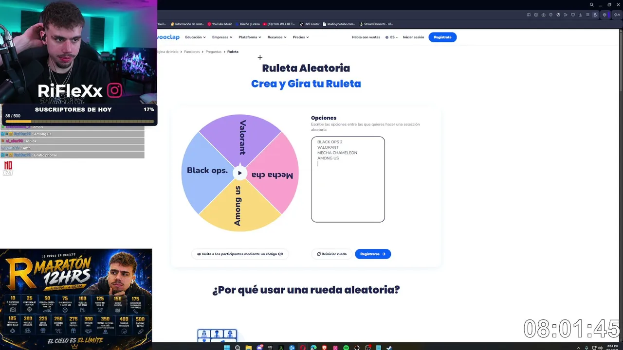Open the profile account icon in browser toolbar

[x=595, y=15]
